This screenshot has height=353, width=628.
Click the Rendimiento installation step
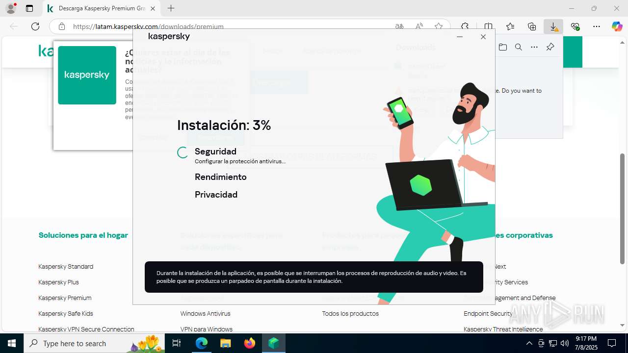coord(221,177)
